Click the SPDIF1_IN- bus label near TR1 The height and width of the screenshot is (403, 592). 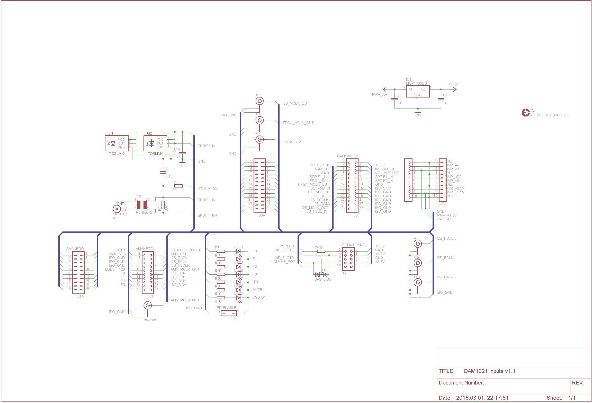207,200
